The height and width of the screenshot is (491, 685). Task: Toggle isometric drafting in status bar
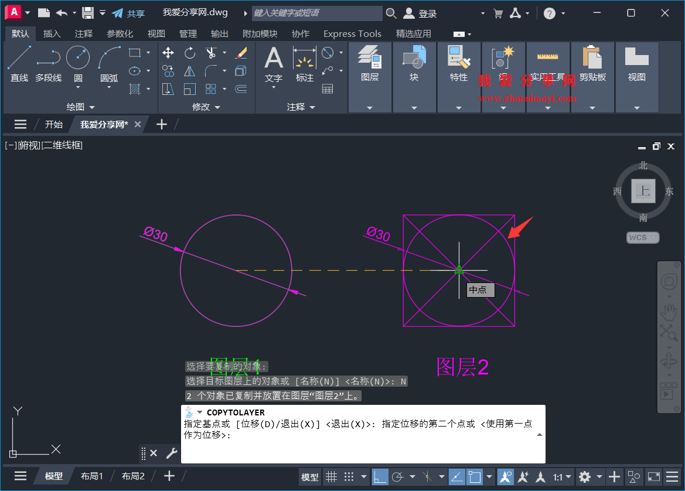point(427,476)
